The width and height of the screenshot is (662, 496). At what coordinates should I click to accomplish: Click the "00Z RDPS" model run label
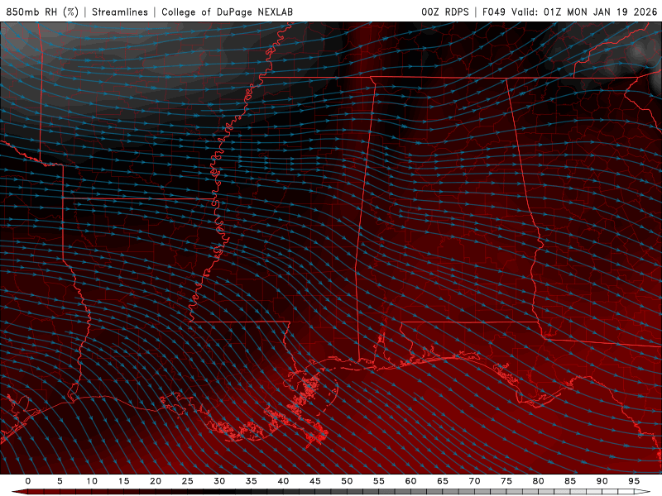445,12
